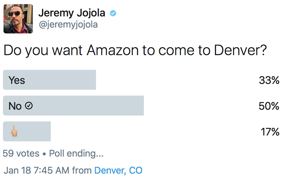Click the middle finger emoji icon
This screenshot has width=293, height=183.
point(14,131)
